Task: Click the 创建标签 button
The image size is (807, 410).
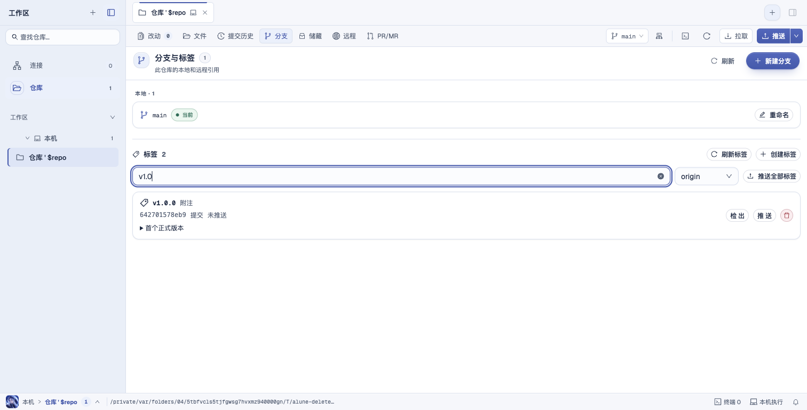Action: pos(778,154)
